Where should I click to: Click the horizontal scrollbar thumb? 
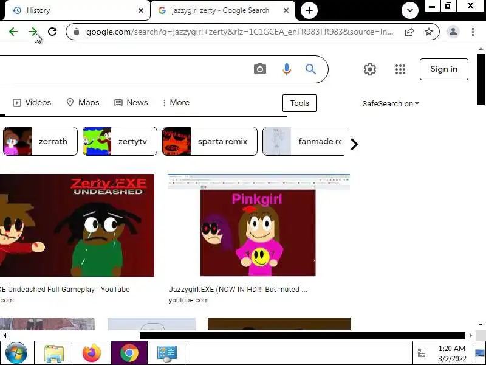(303, 336)
